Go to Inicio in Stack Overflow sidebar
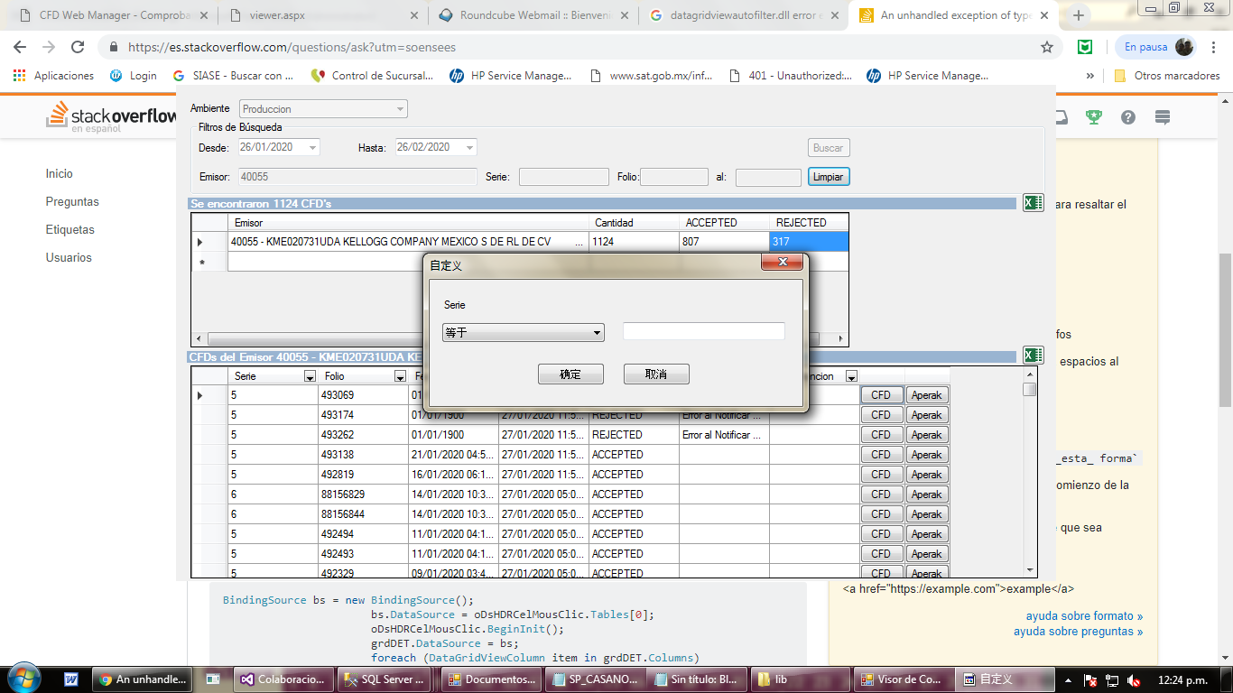Viewport: 1233px width, 693px height. pos(60,173)
